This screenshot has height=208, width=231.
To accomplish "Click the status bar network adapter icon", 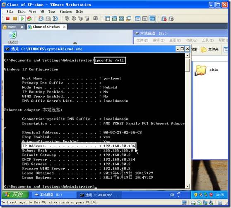I will pyautogui.click(x=205, y=203).
